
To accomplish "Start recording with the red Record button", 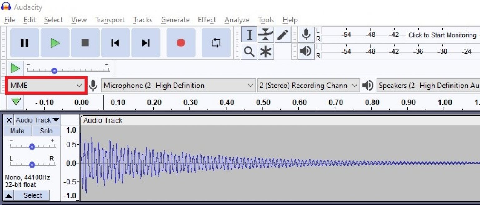I will pos(181,43).
